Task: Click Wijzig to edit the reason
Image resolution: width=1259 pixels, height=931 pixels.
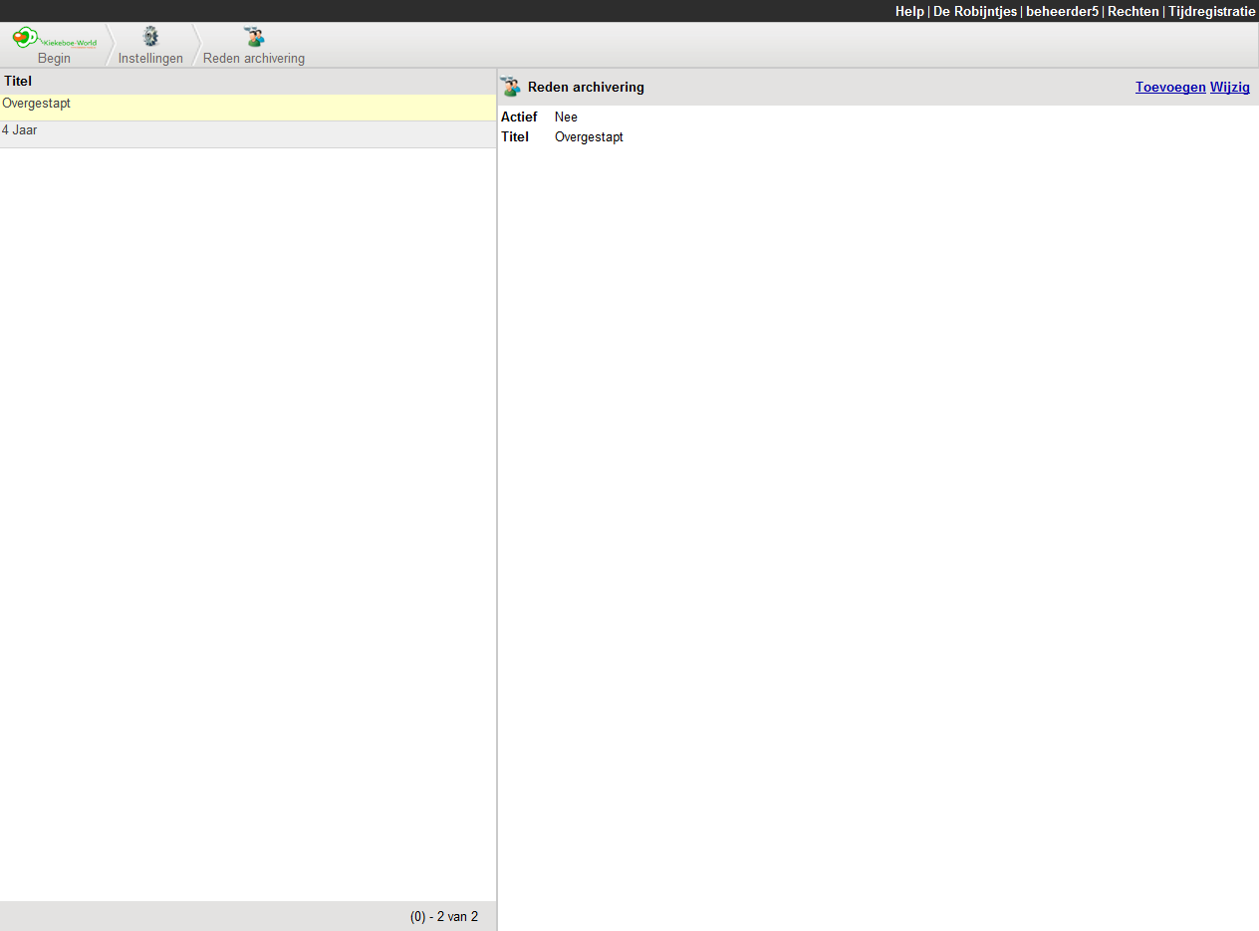Action: click(x=1229, y=88)
